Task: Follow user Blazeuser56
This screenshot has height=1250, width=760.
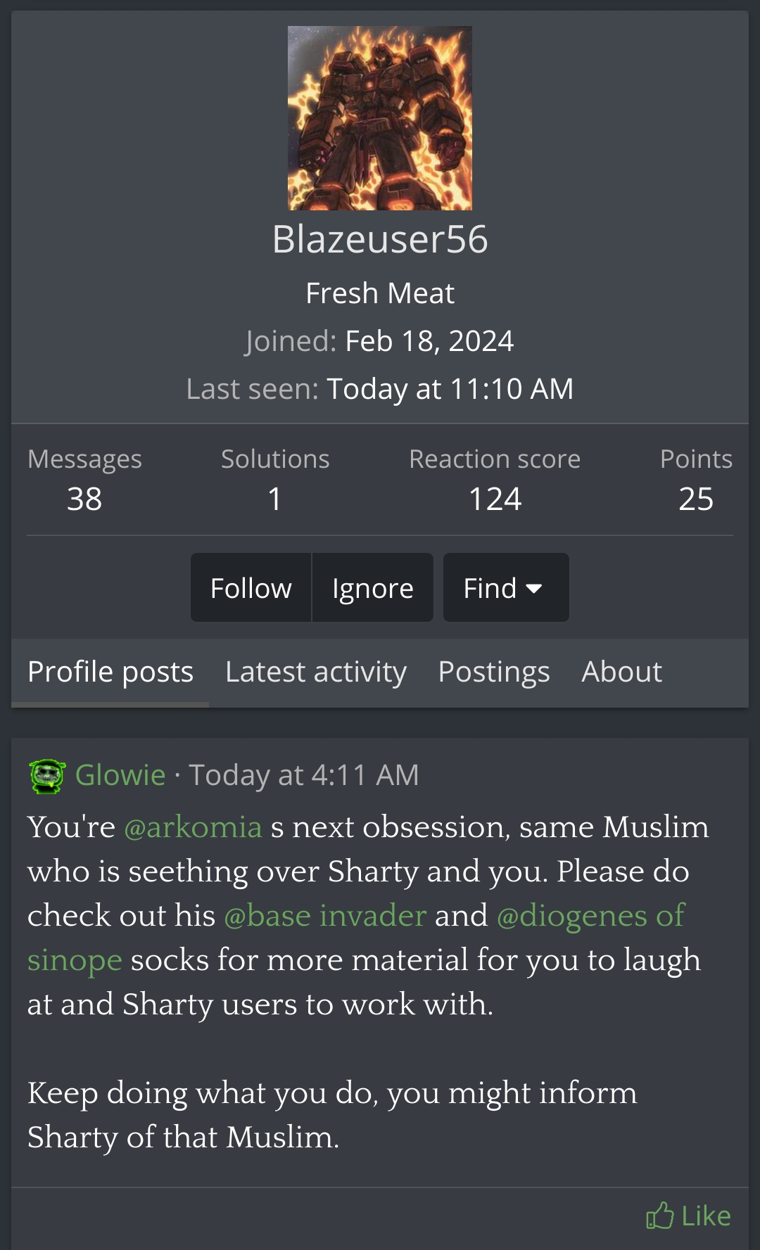Action: pos(251,587)
